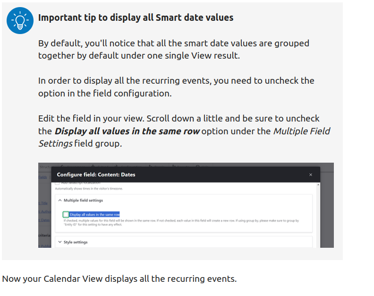Close the Configure field dialog
Screen dimensions: 374x296
310,174
